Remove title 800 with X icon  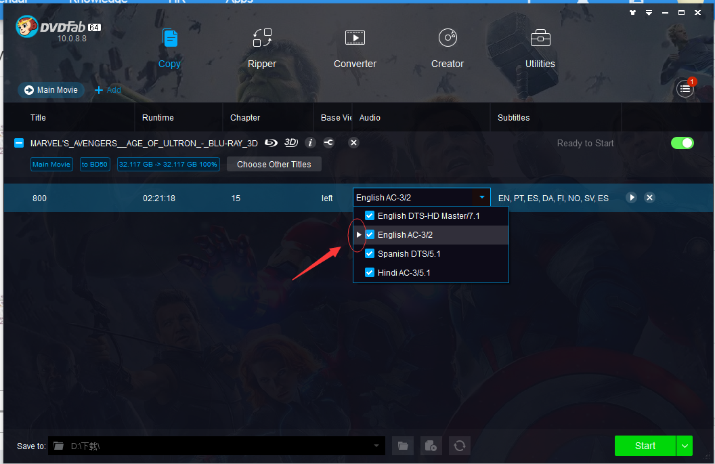650,198
